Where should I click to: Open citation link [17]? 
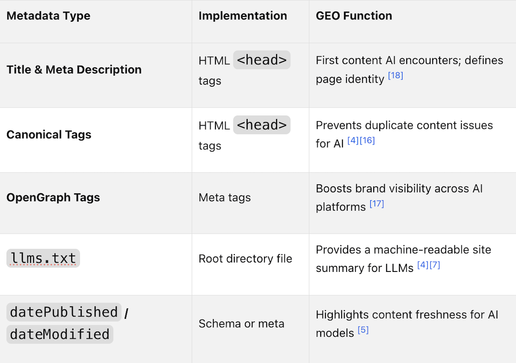coord(377,204)
